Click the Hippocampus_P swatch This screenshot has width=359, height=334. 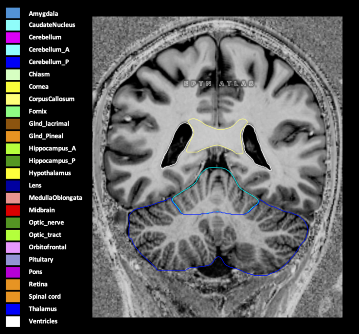pos(13,161)
